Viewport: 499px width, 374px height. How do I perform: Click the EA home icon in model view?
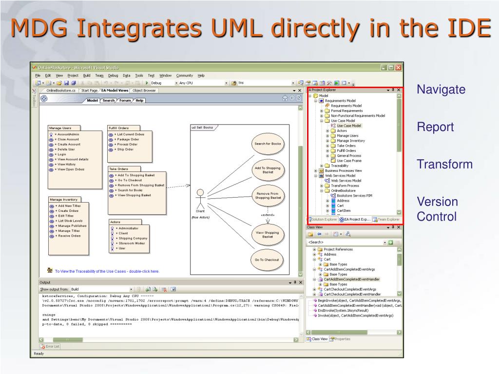[285, 98]
